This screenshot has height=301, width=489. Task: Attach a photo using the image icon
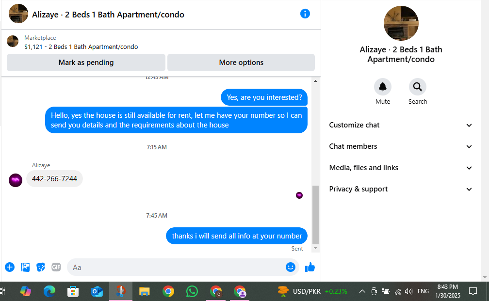[25, 267]
